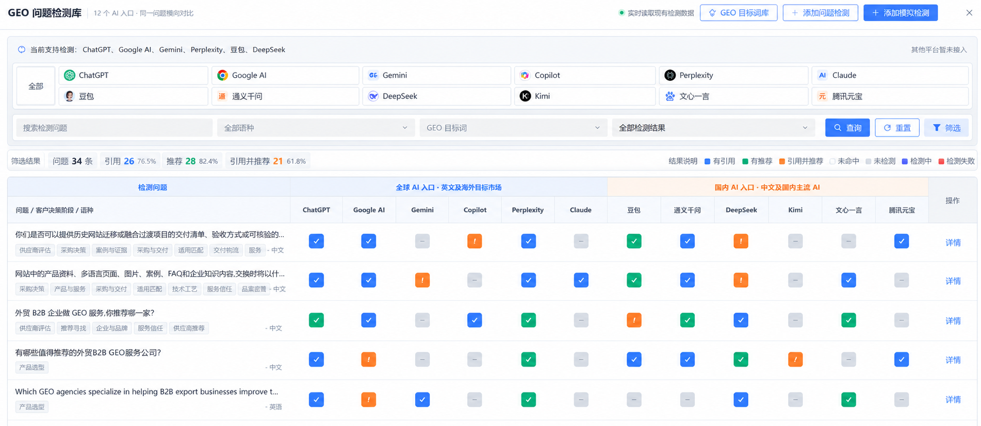Viewport: 981px width, 426px height.
Task: Open green ChatGPT result in 外贸 B2B 企业做 GEO row
Action: [x=316, y=320]
